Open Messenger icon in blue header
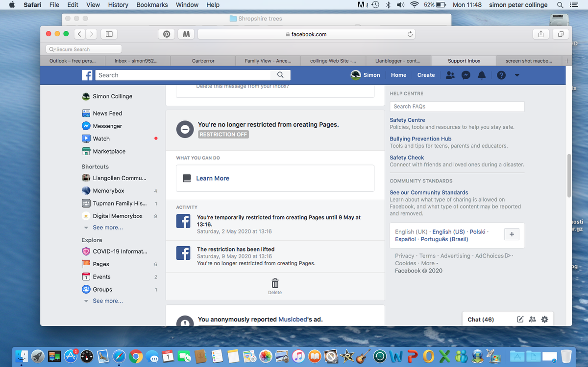588x367 pixels. (x=466, y=75)
